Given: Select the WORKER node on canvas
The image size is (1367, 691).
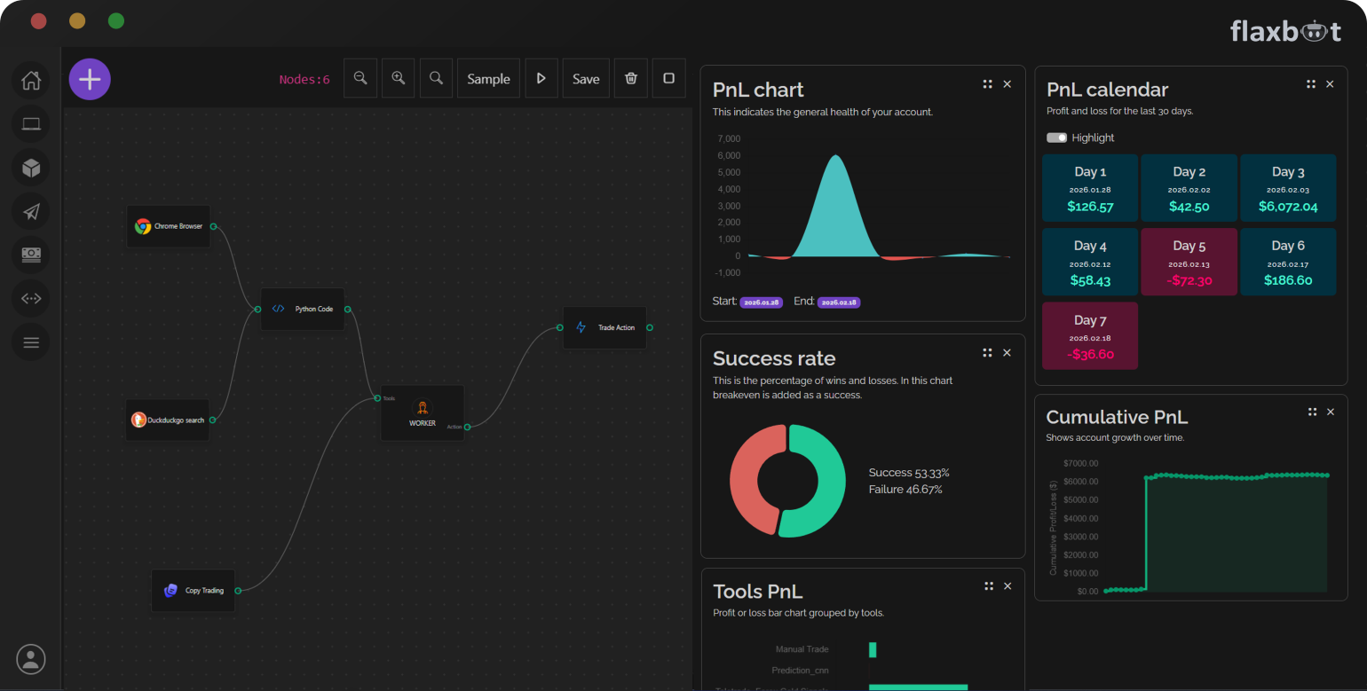Looking at the screenshot, I should (423, 413).
